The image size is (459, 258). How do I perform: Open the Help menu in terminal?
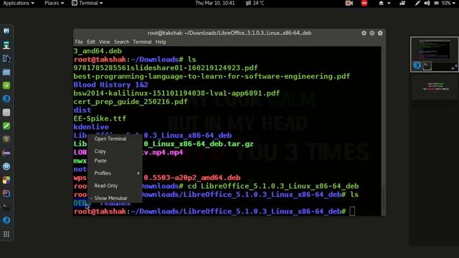[161, 42]
